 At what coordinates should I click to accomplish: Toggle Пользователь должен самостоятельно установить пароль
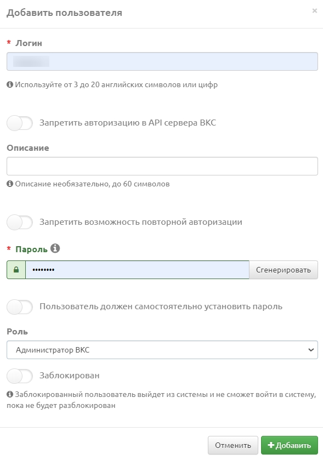tap(20, 307)
